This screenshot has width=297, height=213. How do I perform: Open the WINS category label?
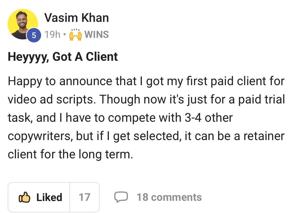coord(96,35)
